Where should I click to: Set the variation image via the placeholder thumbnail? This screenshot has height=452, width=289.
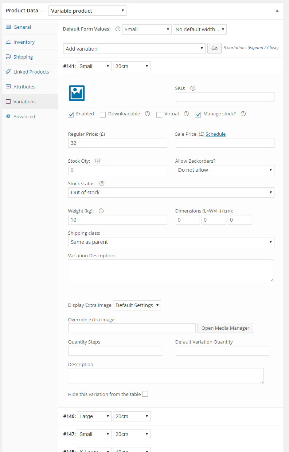(77, 93)
